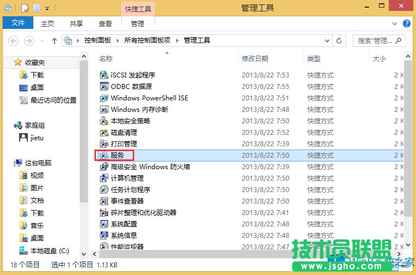
Task: Click the forward navigation arrow
Action: tap(29, 40)
